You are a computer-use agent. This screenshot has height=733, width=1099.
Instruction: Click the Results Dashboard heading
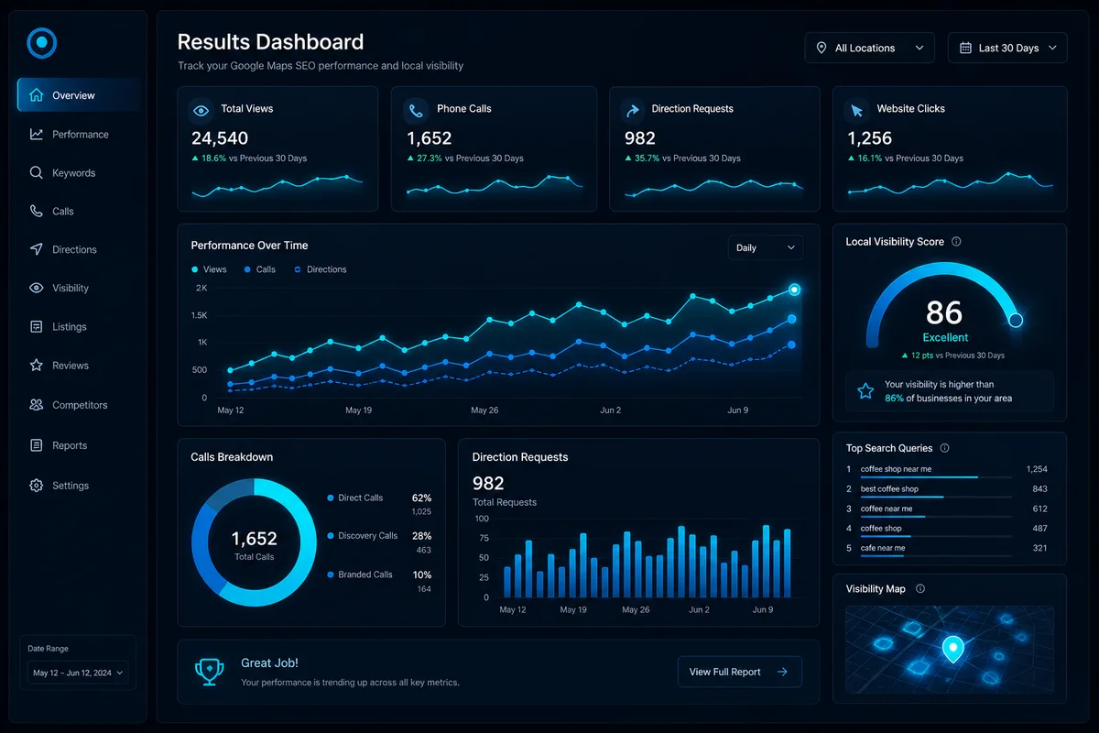click(270, 42)
